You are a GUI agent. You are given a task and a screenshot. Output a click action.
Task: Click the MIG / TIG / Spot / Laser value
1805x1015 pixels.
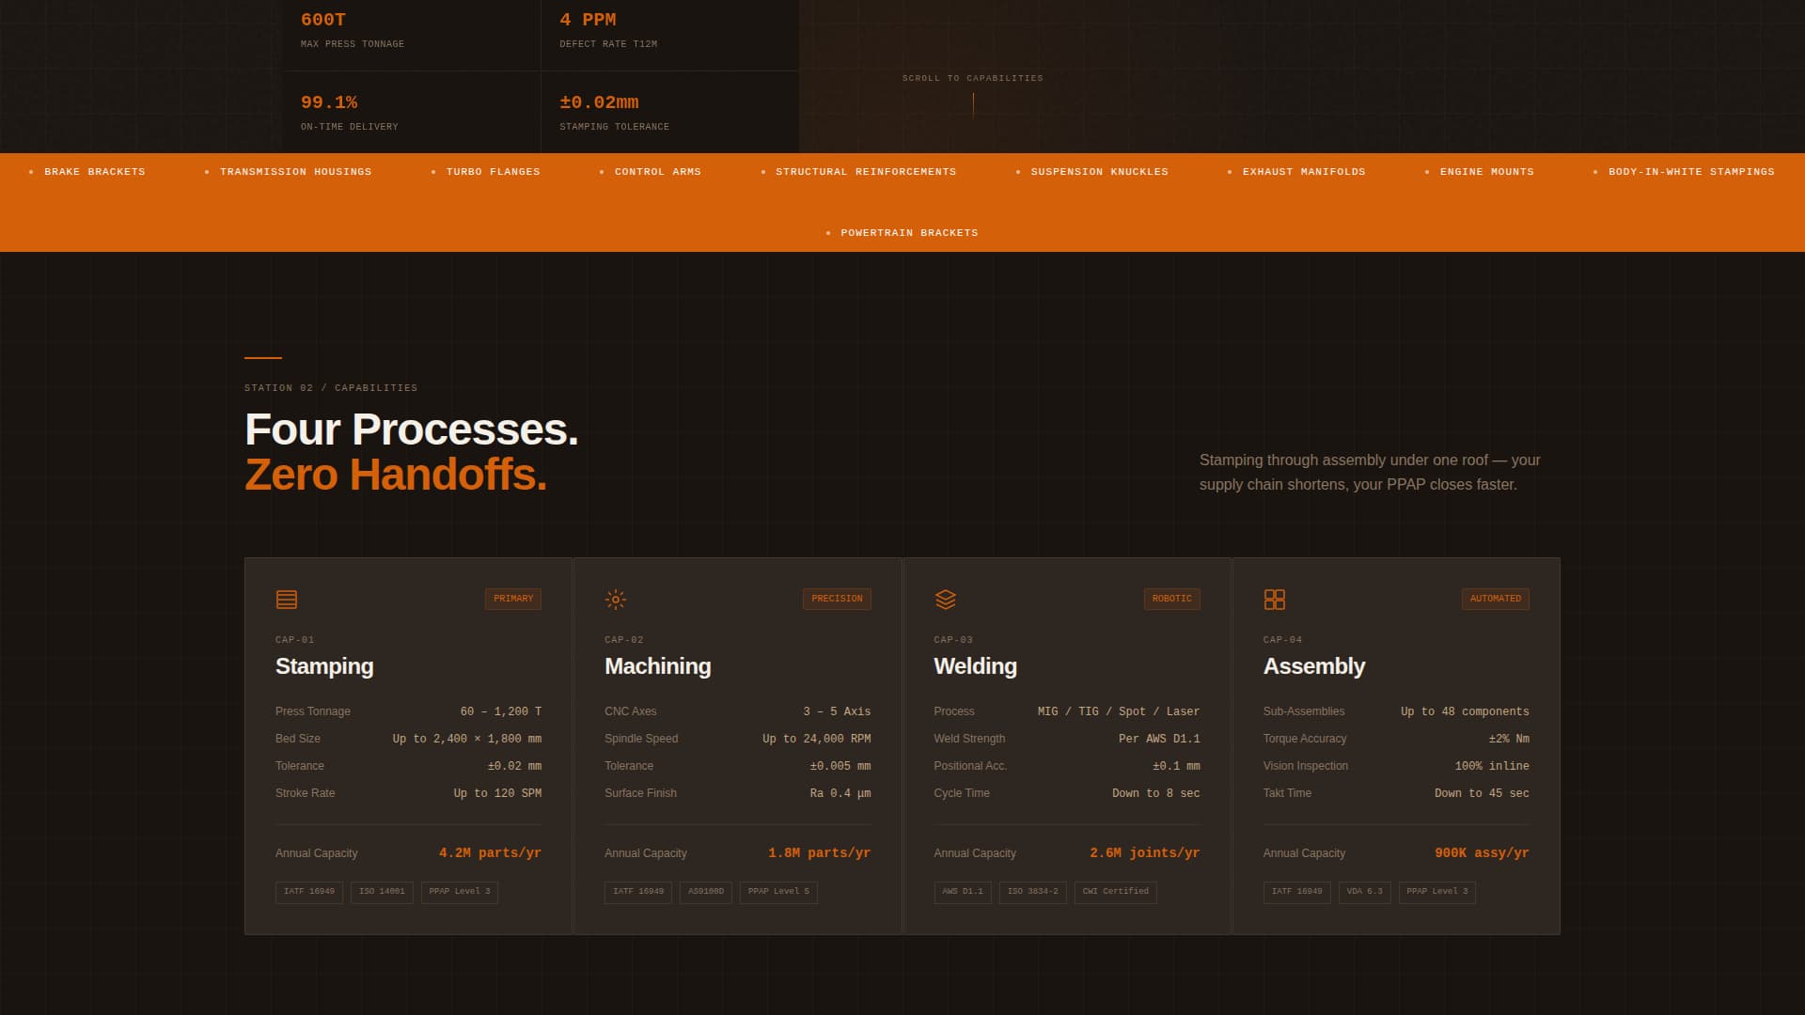click(1119, 712)
